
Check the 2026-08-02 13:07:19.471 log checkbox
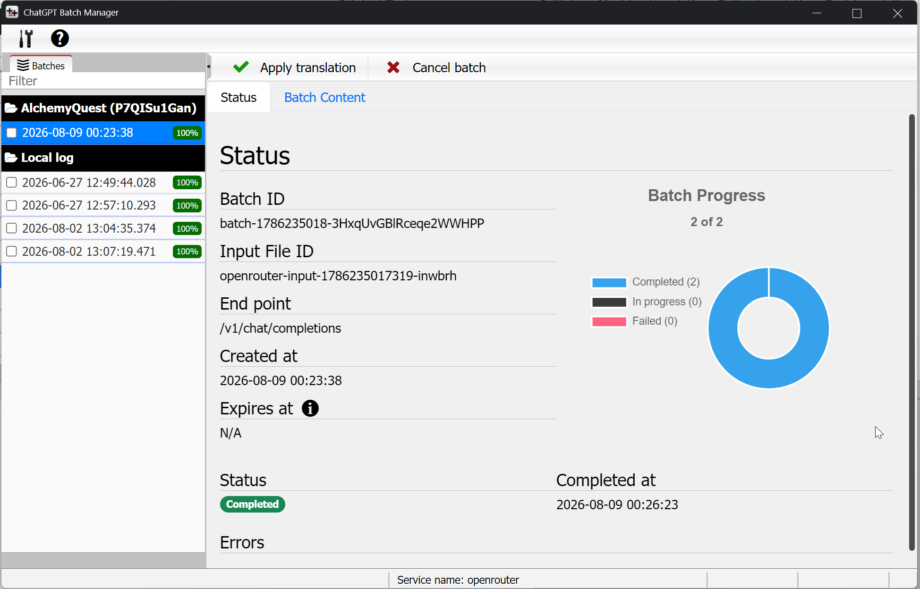tap(11, 251)
